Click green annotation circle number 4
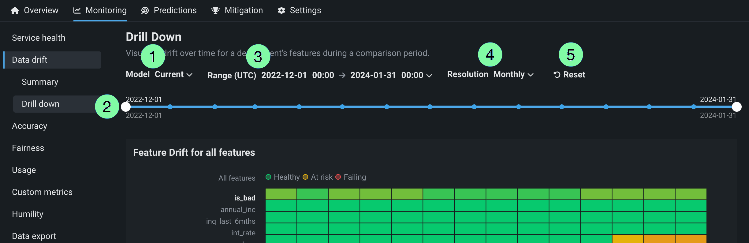The width and height of the screenshot is (749, 243). pyautogui.click(x=490, y=54)
